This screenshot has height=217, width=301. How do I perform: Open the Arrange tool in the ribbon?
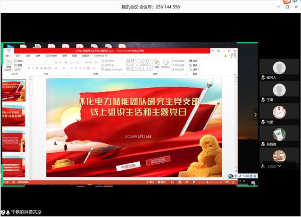pyautogui.click(x=157, y=64)
